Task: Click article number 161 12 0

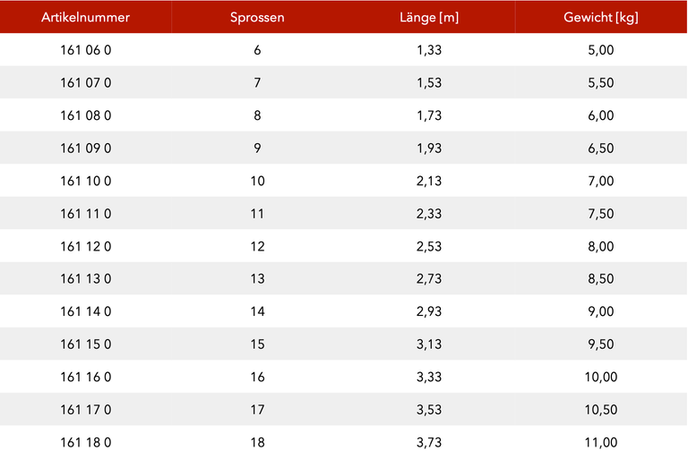Action: 86,246
